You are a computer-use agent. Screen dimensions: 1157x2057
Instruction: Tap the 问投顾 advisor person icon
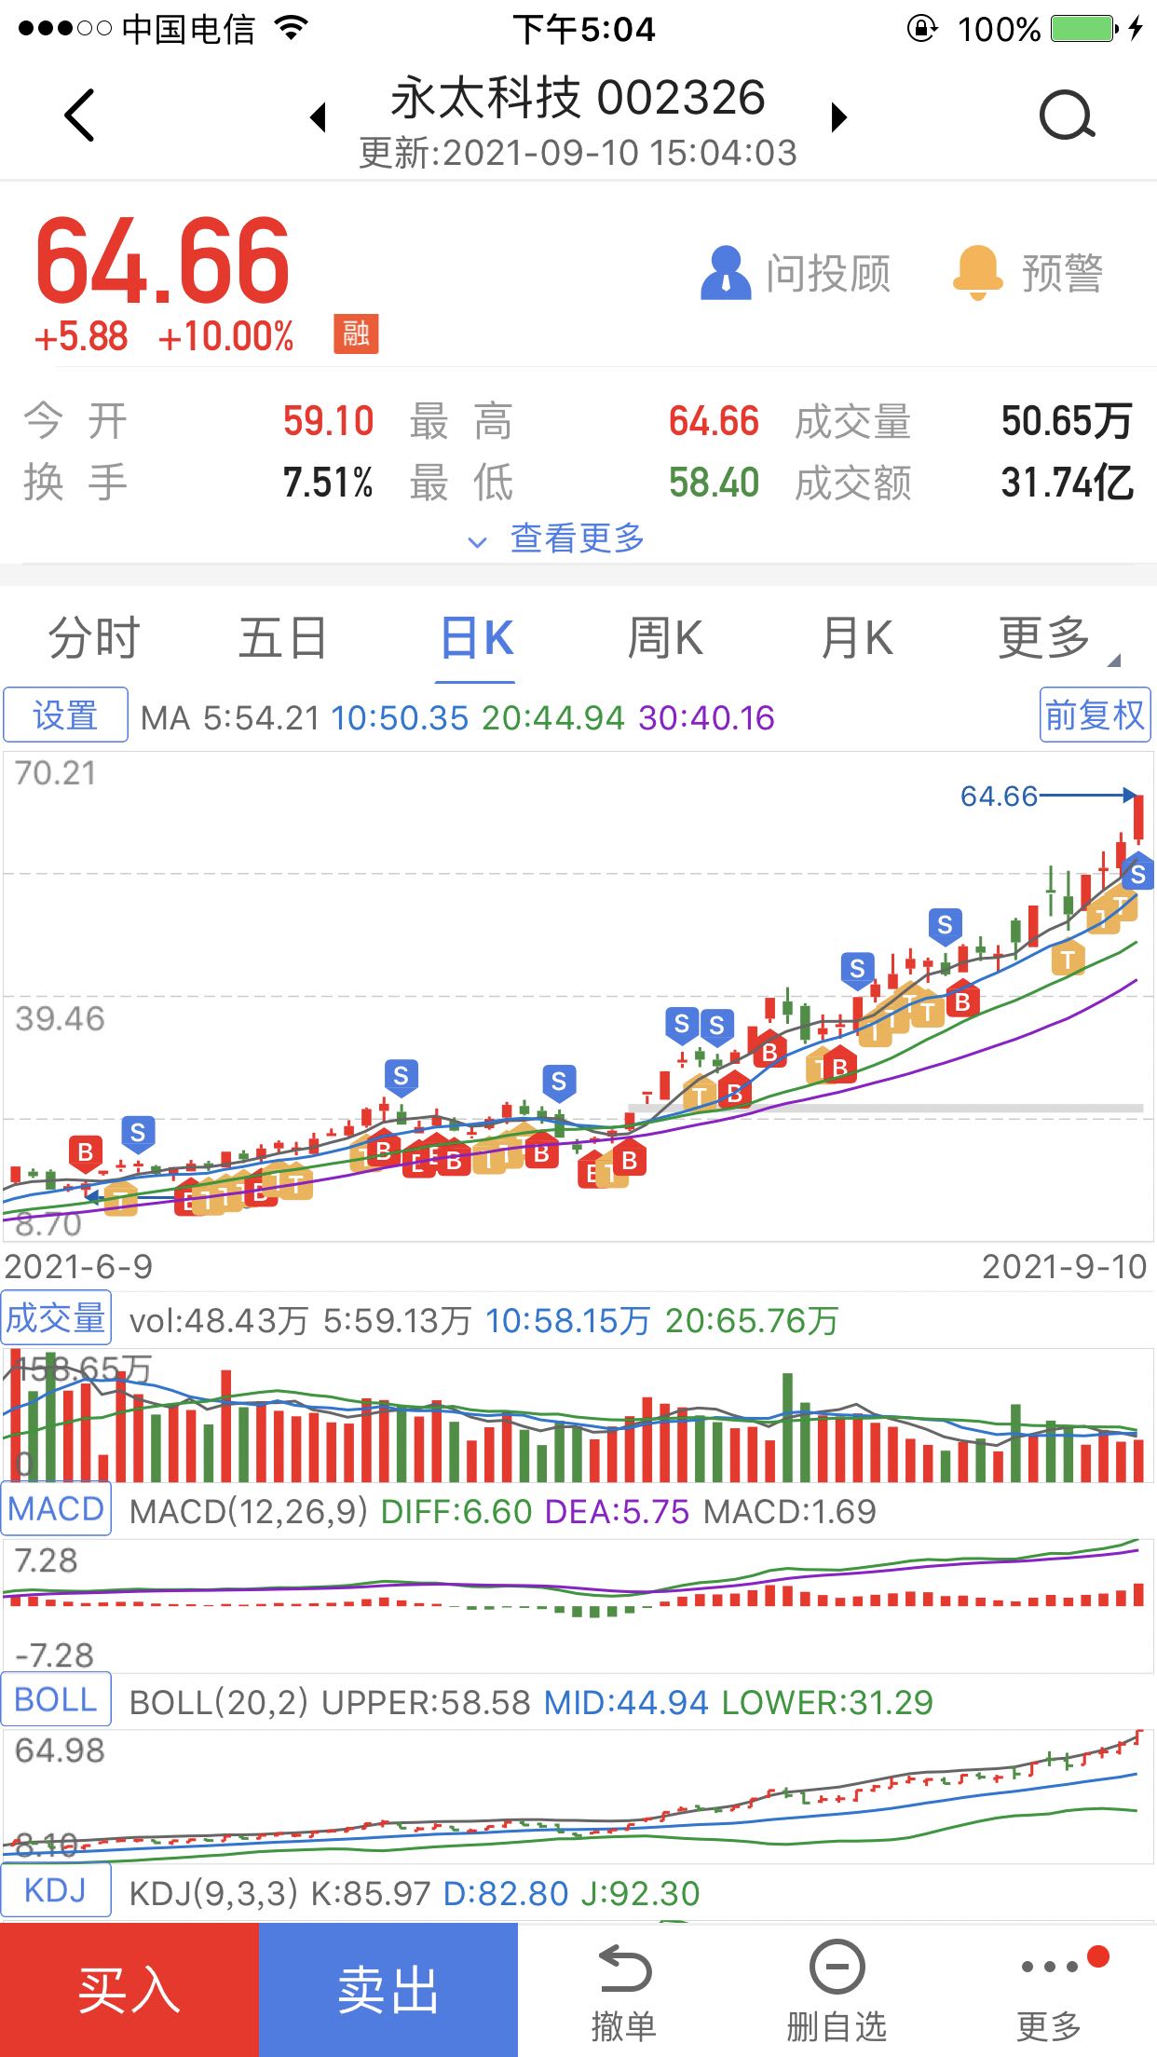click(x=726, y=273)
